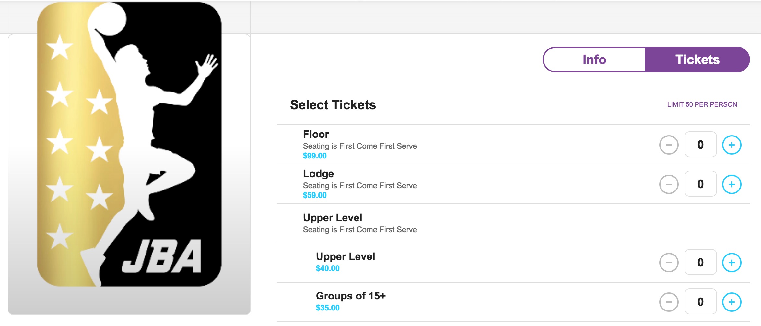Add a Groups of 15+ ticket
761x326 pixels.
pos(732,302)
